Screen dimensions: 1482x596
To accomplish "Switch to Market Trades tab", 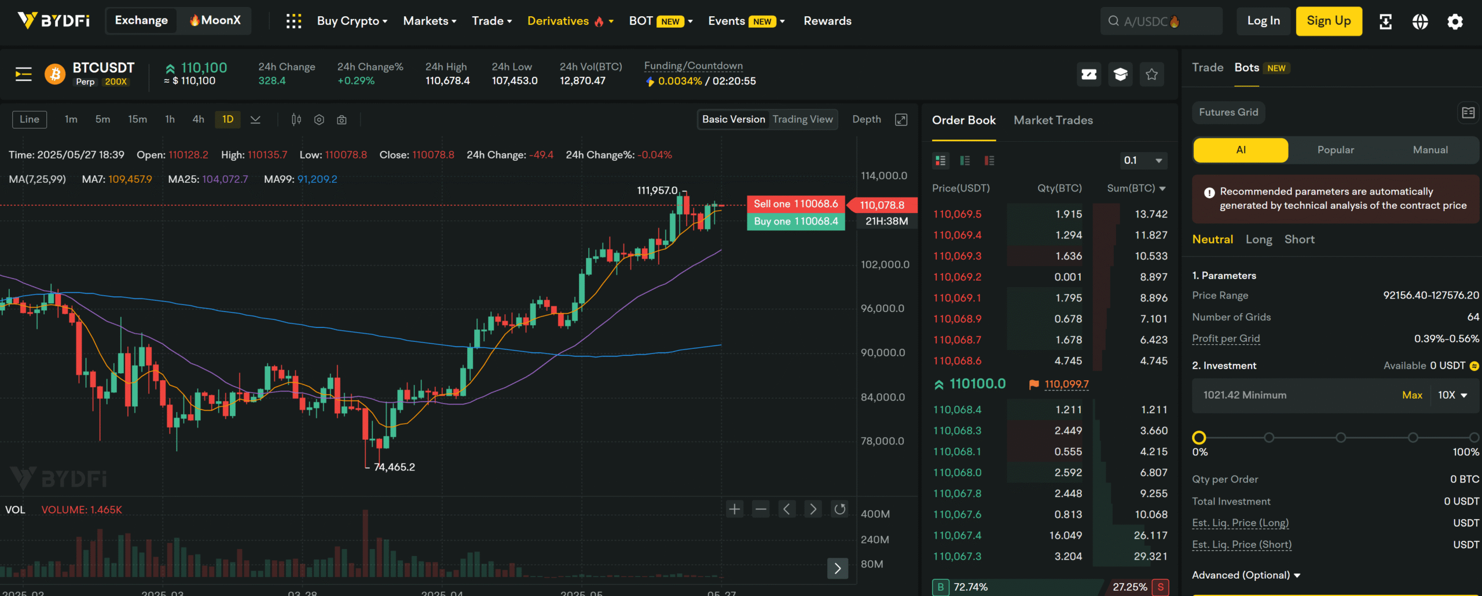I will coord(1053,120).
